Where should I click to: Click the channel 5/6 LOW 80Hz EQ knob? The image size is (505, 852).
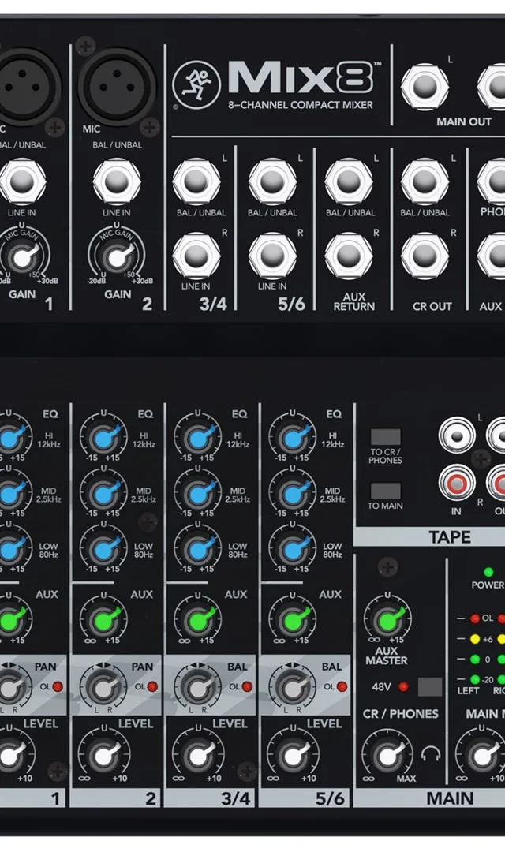293,549
